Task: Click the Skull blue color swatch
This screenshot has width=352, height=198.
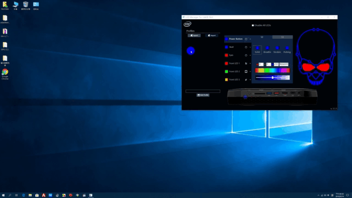Action: tap(226, 47)
